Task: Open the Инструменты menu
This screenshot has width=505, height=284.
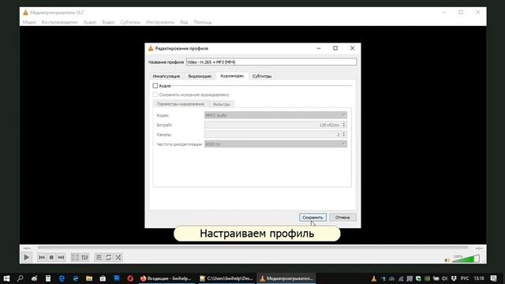Action: coord(160,22)
